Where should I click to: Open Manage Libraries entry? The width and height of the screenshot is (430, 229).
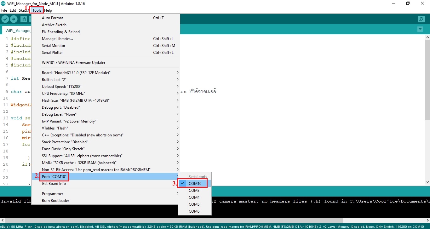[106, 39]
